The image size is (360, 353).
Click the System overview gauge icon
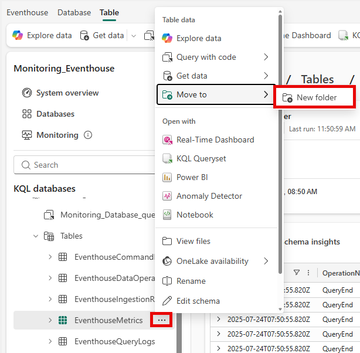[27, 93]
